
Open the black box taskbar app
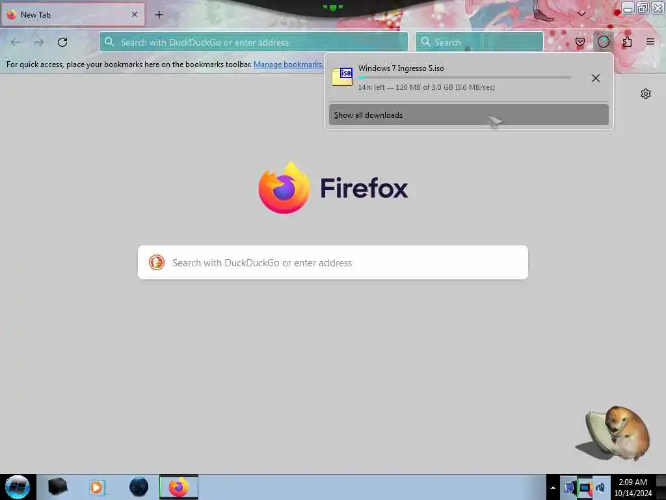(57, 487)
